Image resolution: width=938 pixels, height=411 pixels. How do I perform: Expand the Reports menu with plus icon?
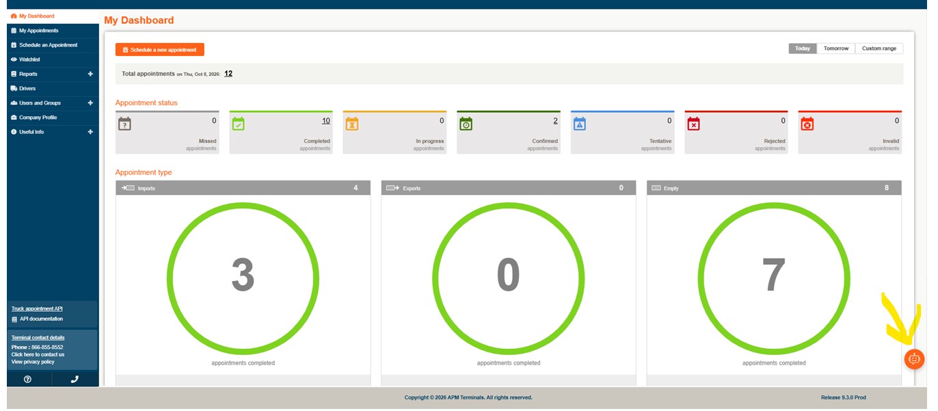tap(90, 74)
